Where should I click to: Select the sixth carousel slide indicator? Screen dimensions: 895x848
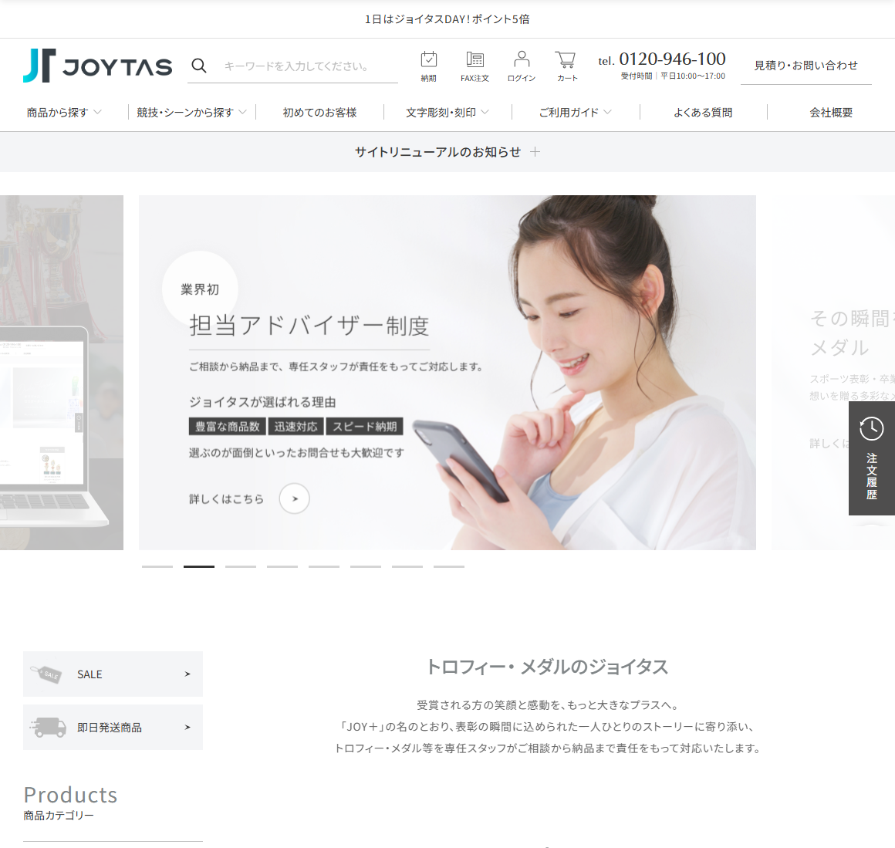366,566
